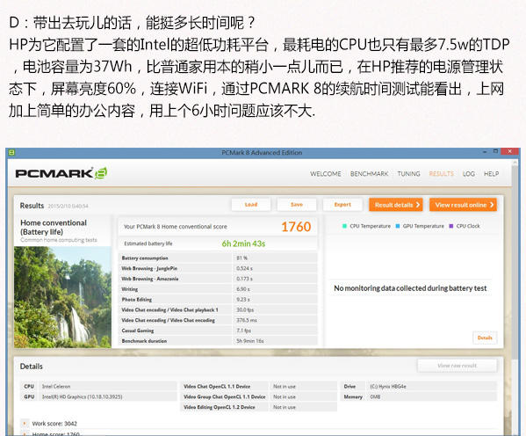The image size is (526, 436).
Task: Click the Results timestamp text
Action: coord(68,206)
